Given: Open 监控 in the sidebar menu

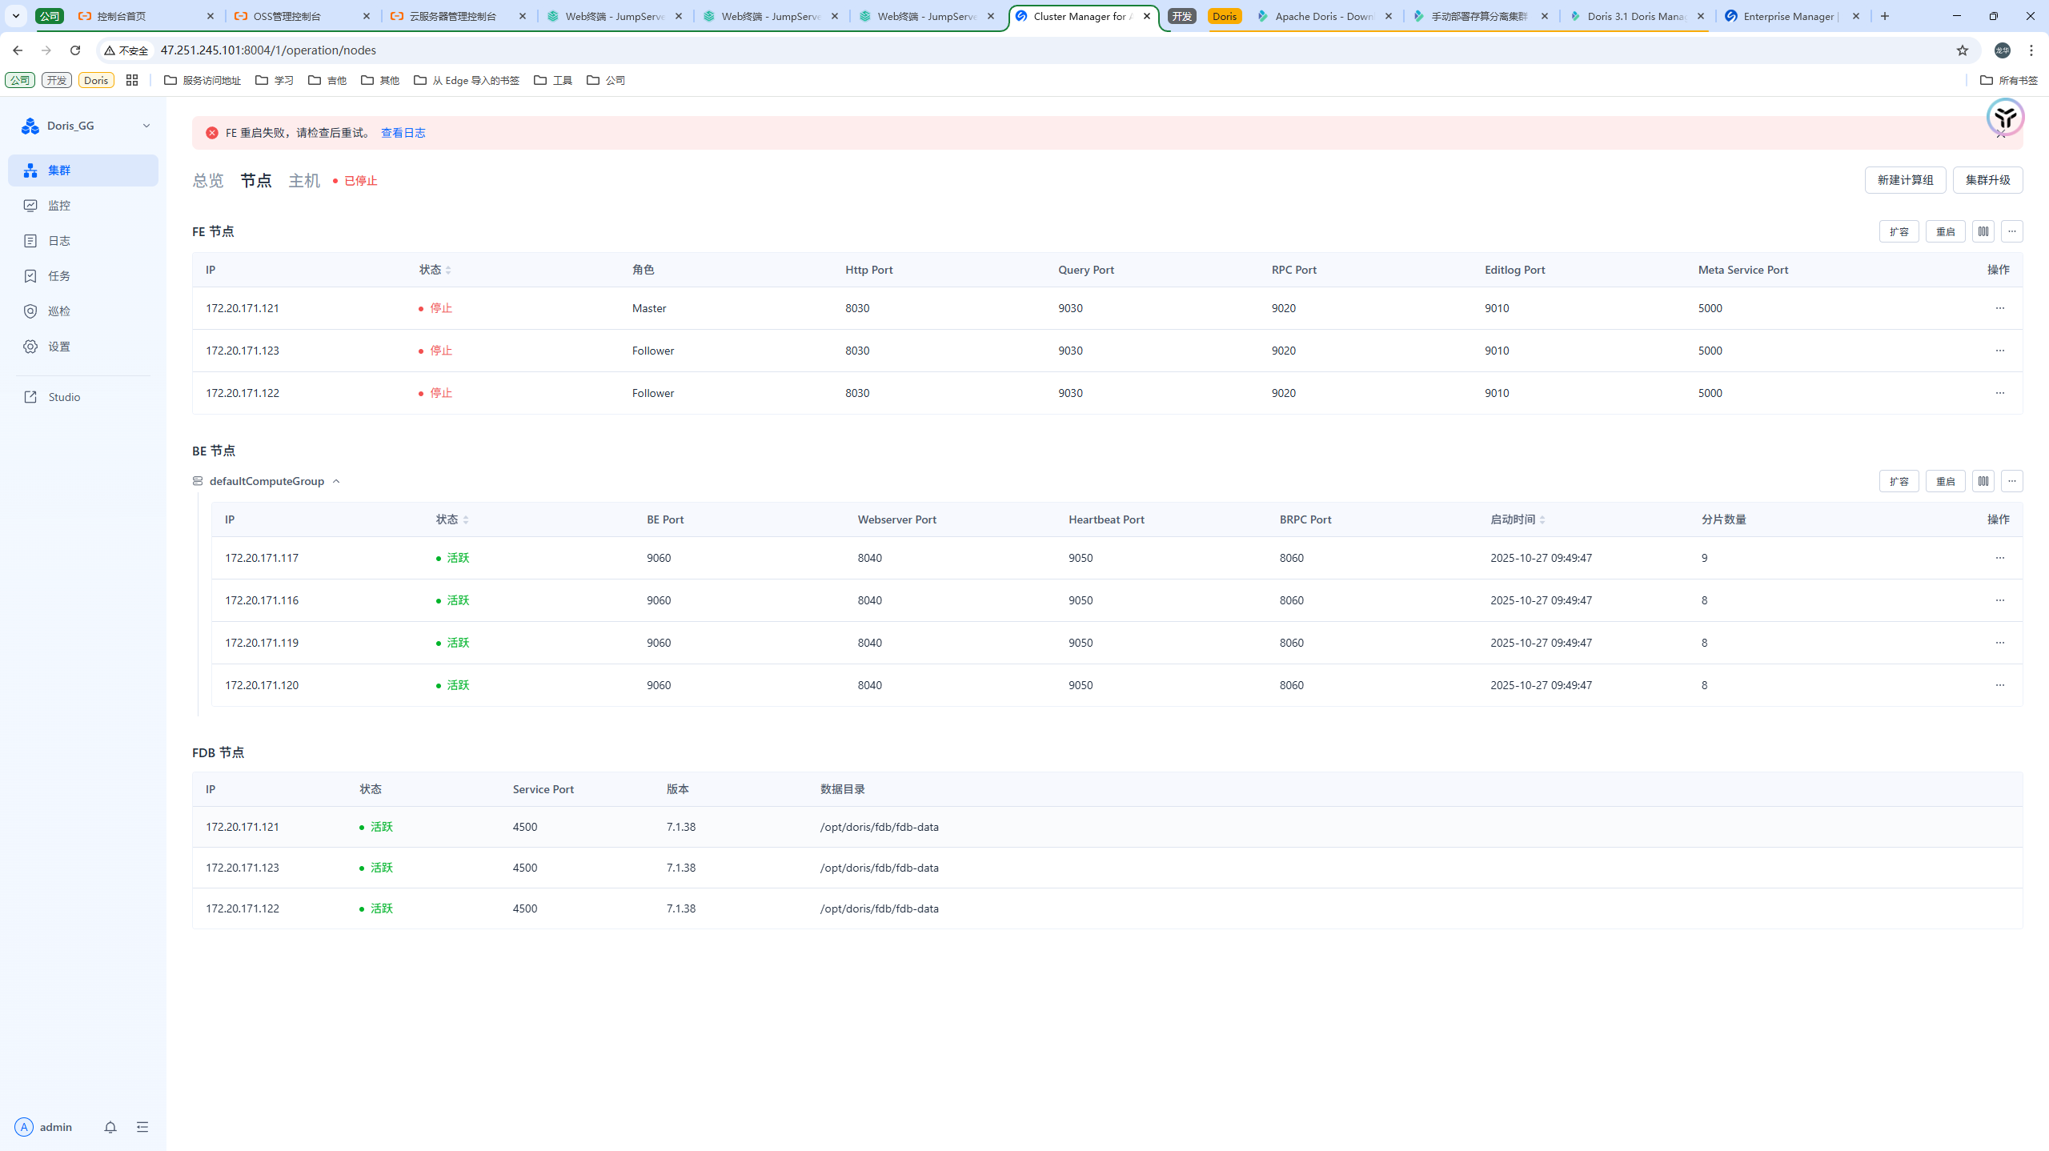Looking at the screenshot, I should pos(59,206).
